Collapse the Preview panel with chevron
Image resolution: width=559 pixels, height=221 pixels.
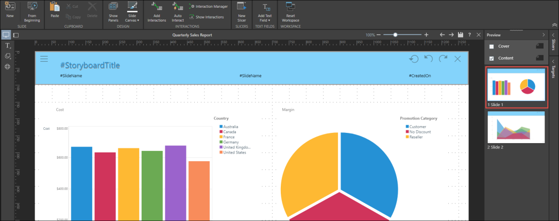click(544, 35)
